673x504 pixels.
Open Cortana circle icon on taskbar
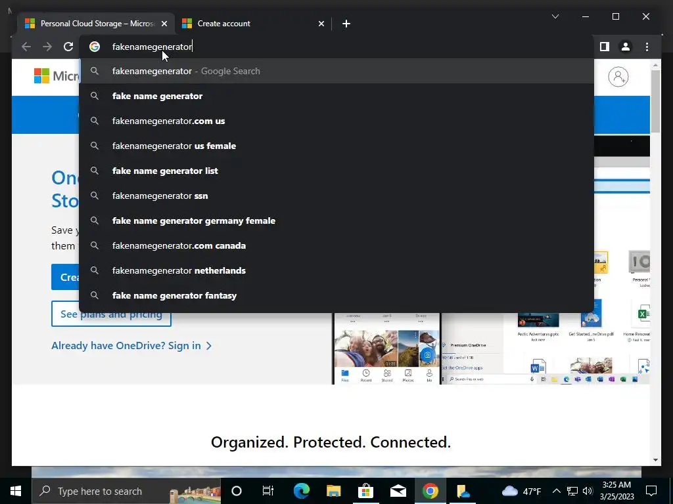[x=237, y=491]
